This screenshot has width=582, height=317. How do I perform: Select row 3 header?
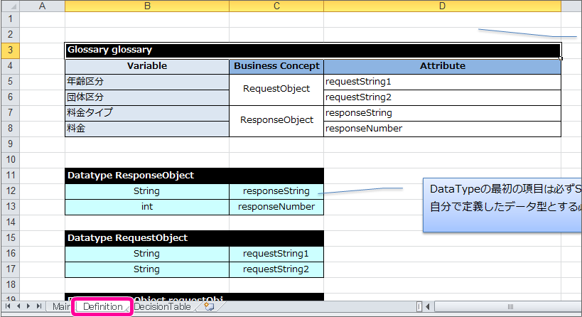10,50
